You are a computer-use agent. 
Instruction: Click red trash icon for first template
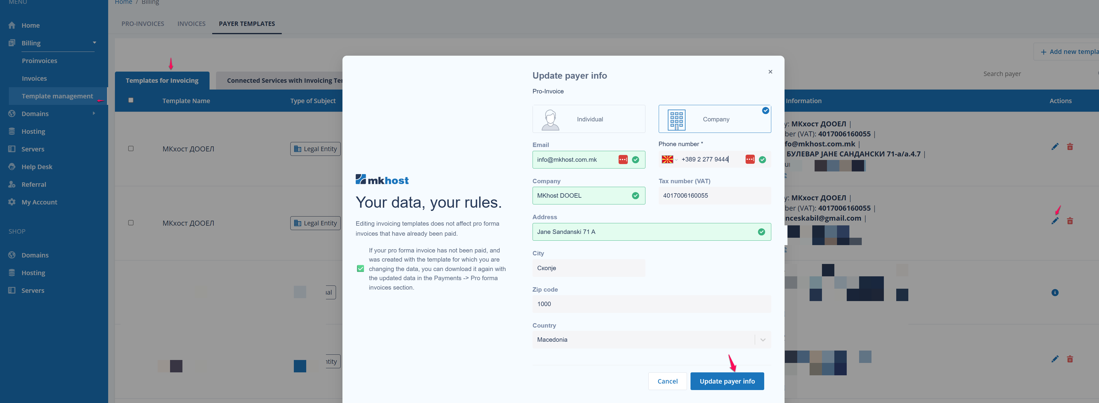pos(1070,147)
